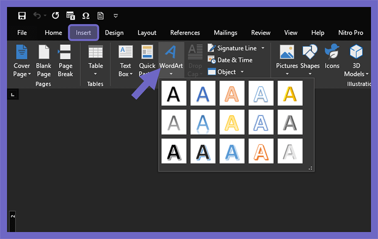
Task: Choose gold fill WordArt style in first row
Action: click(290, 93)
